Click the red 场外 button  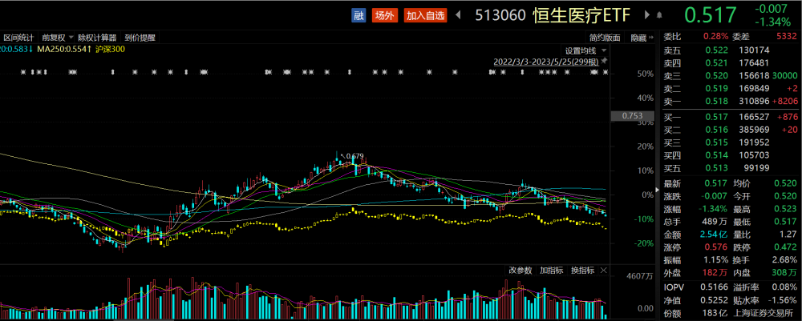(x=384, y=15)
